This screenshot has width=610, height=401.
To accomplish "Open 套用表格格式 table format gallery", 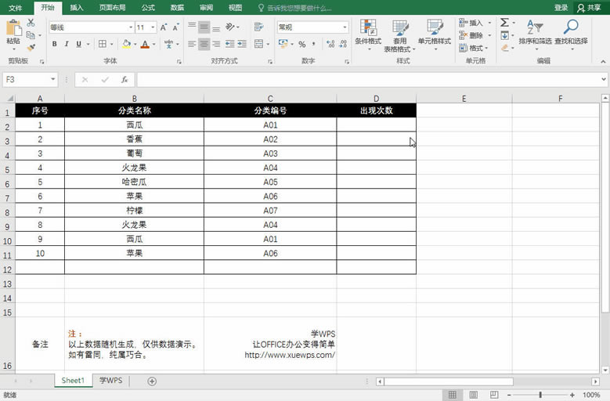I will click(399, 36).
